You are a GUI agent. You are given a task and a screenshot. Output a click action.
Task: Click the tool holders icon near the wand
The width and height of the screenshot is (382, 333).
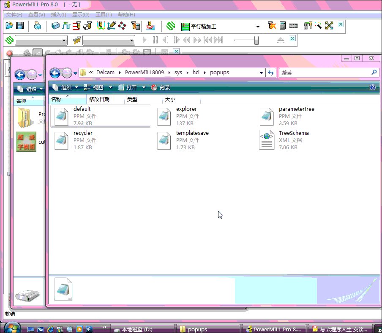308,25
